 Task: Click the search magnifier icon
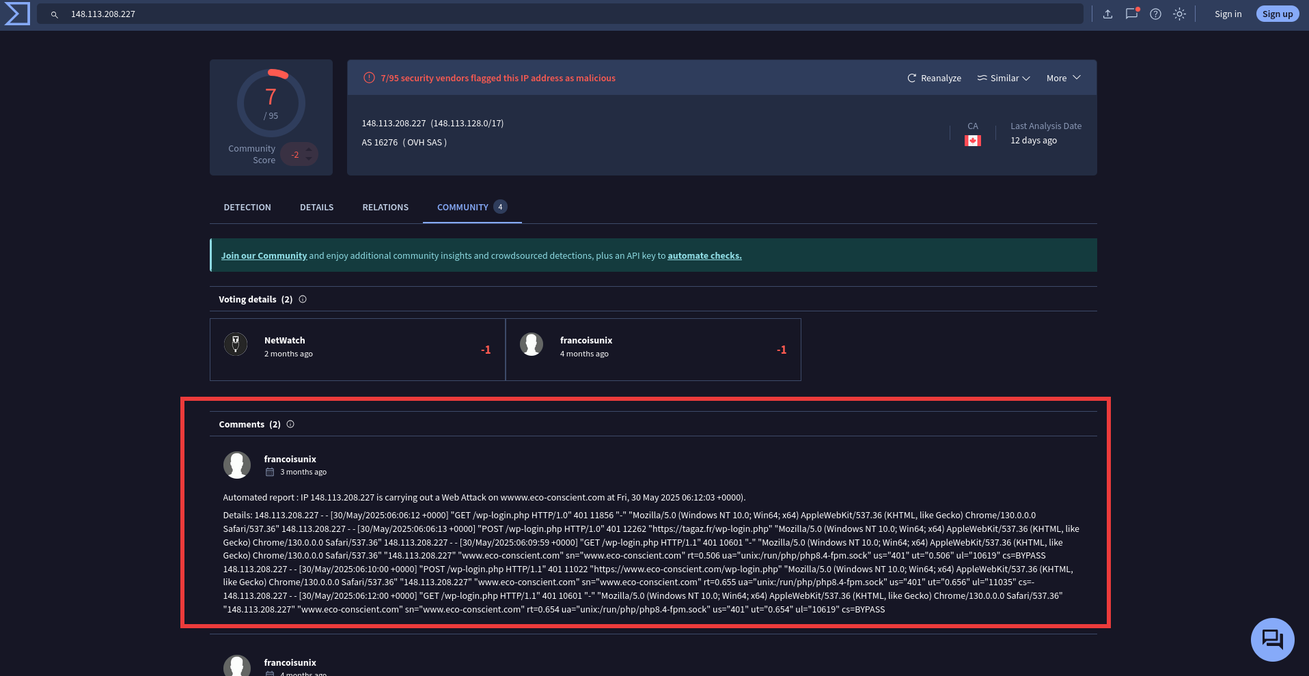pos(54,14)
